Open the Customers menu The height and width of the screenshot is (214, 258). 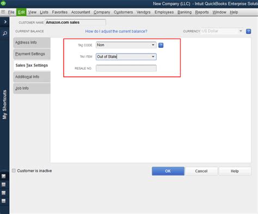point(123,12)
